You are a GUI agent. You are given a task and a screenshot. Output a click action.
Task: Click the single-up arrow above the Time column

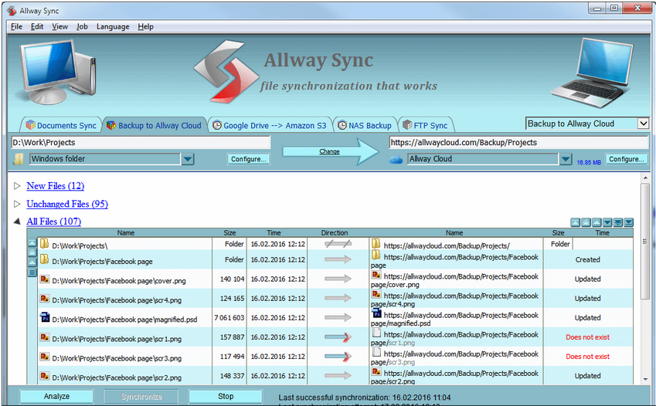pyautogui.click(x=597, y=222)
